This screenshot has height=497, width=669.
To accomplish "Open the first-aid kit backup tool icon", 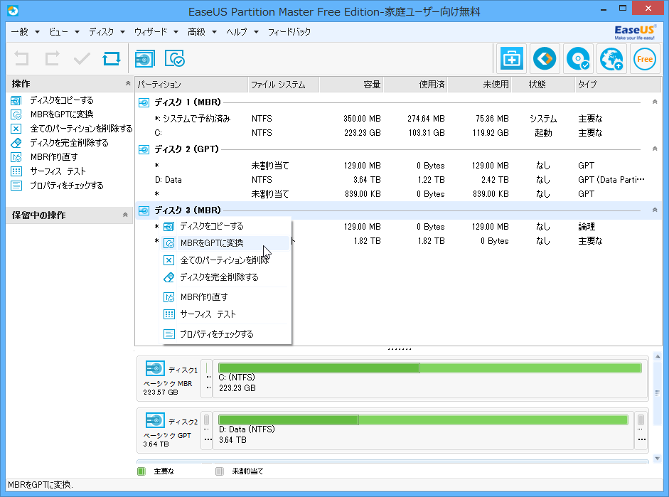I will [511, 59].
